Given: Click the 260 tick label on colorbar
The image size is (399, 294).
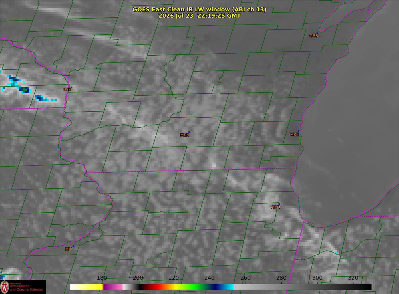Looking at the screenshot, I should pyautogui.click(x=246, y=278).
